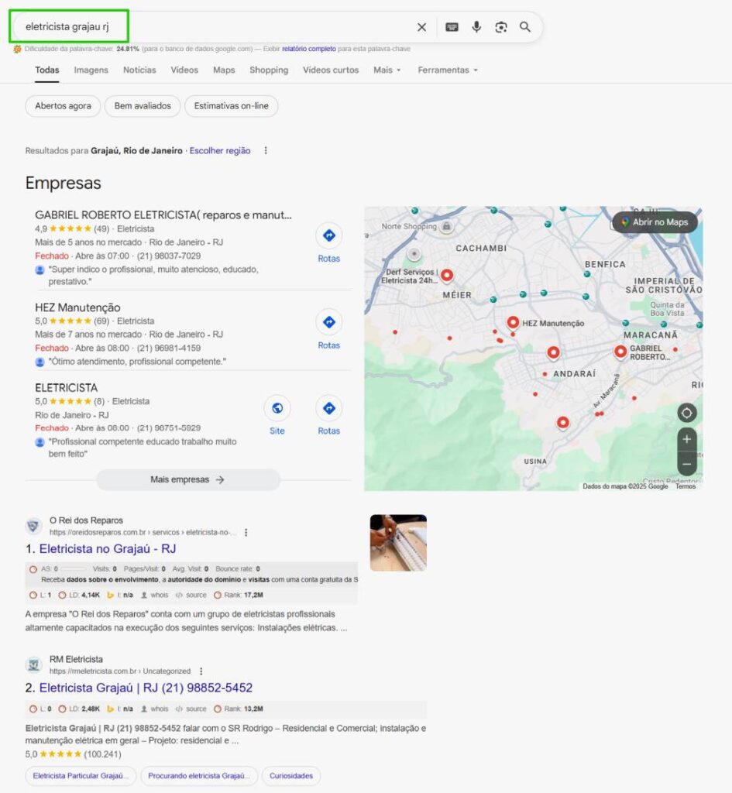Click the red pin near USINA on map
The image size is (732, 793).
pos(563,423)
